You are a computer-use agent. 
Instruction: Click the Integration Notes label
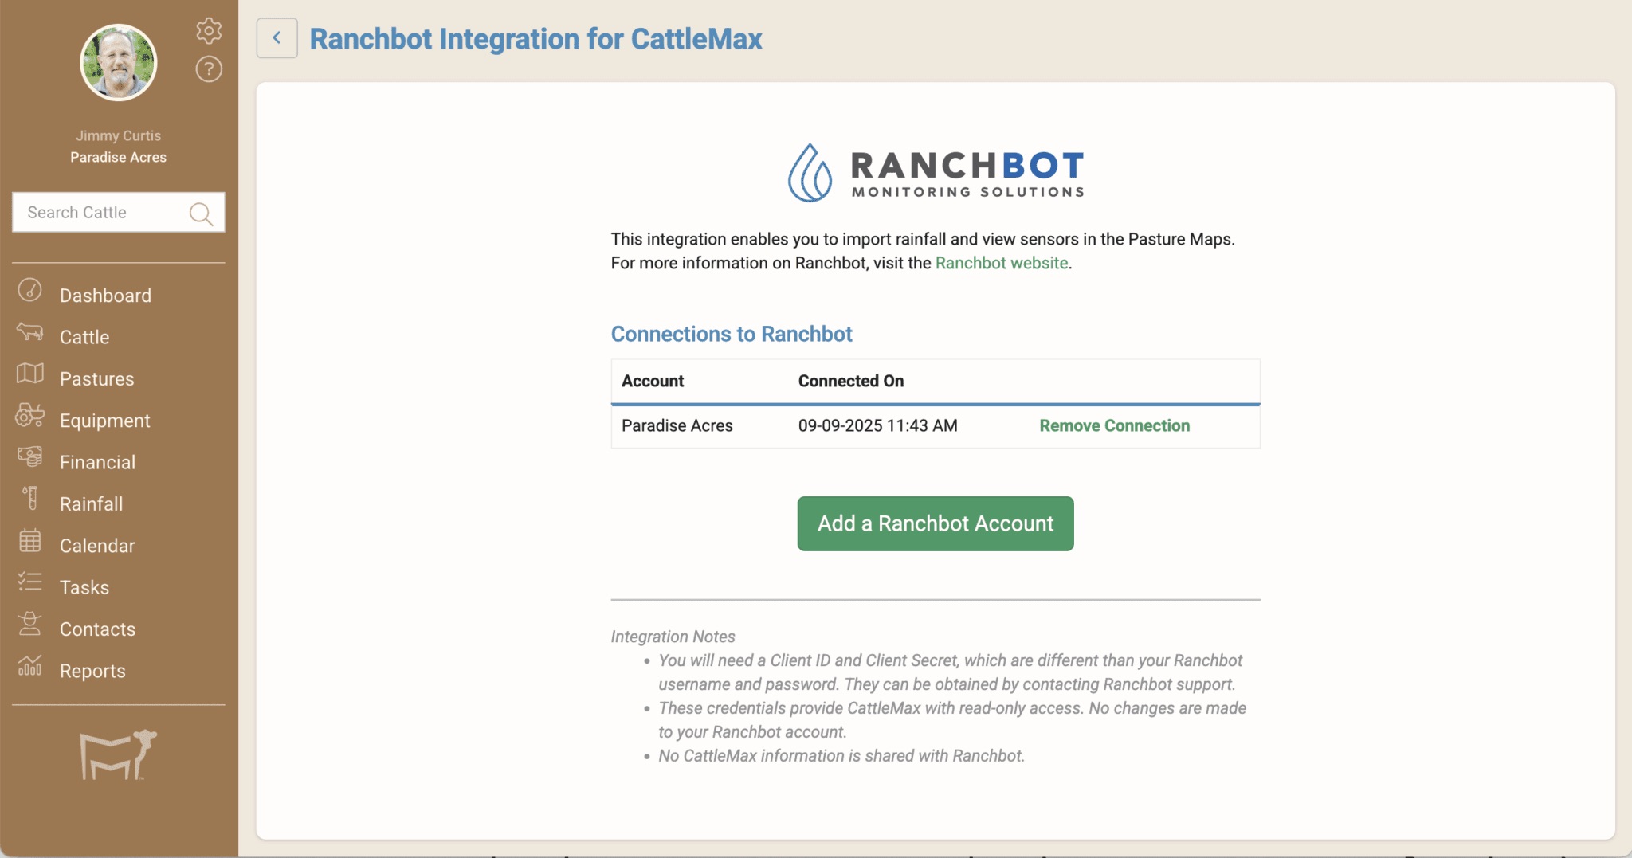tap(673, 637)
